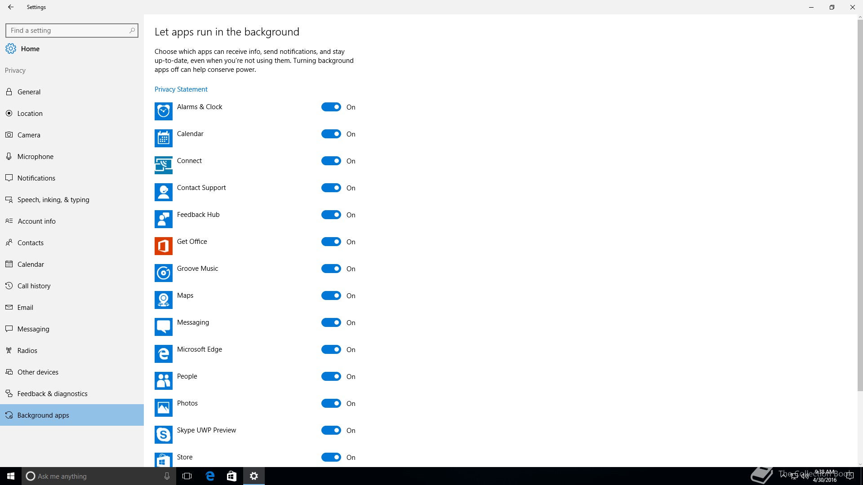
Task: Go to Call history settings
Action: click(72, 286)
